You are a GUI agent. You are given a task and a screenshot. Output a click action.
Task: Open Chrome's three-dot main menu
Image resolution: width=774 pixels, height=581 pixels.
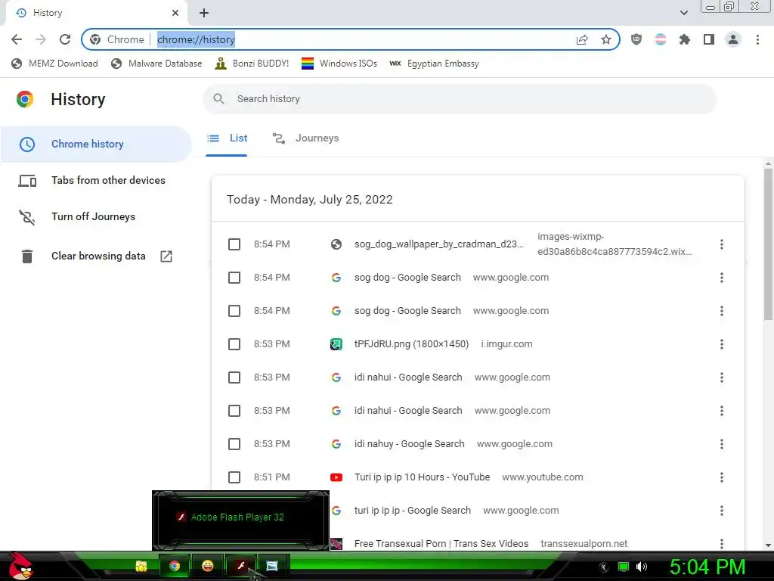coord(757,39)
